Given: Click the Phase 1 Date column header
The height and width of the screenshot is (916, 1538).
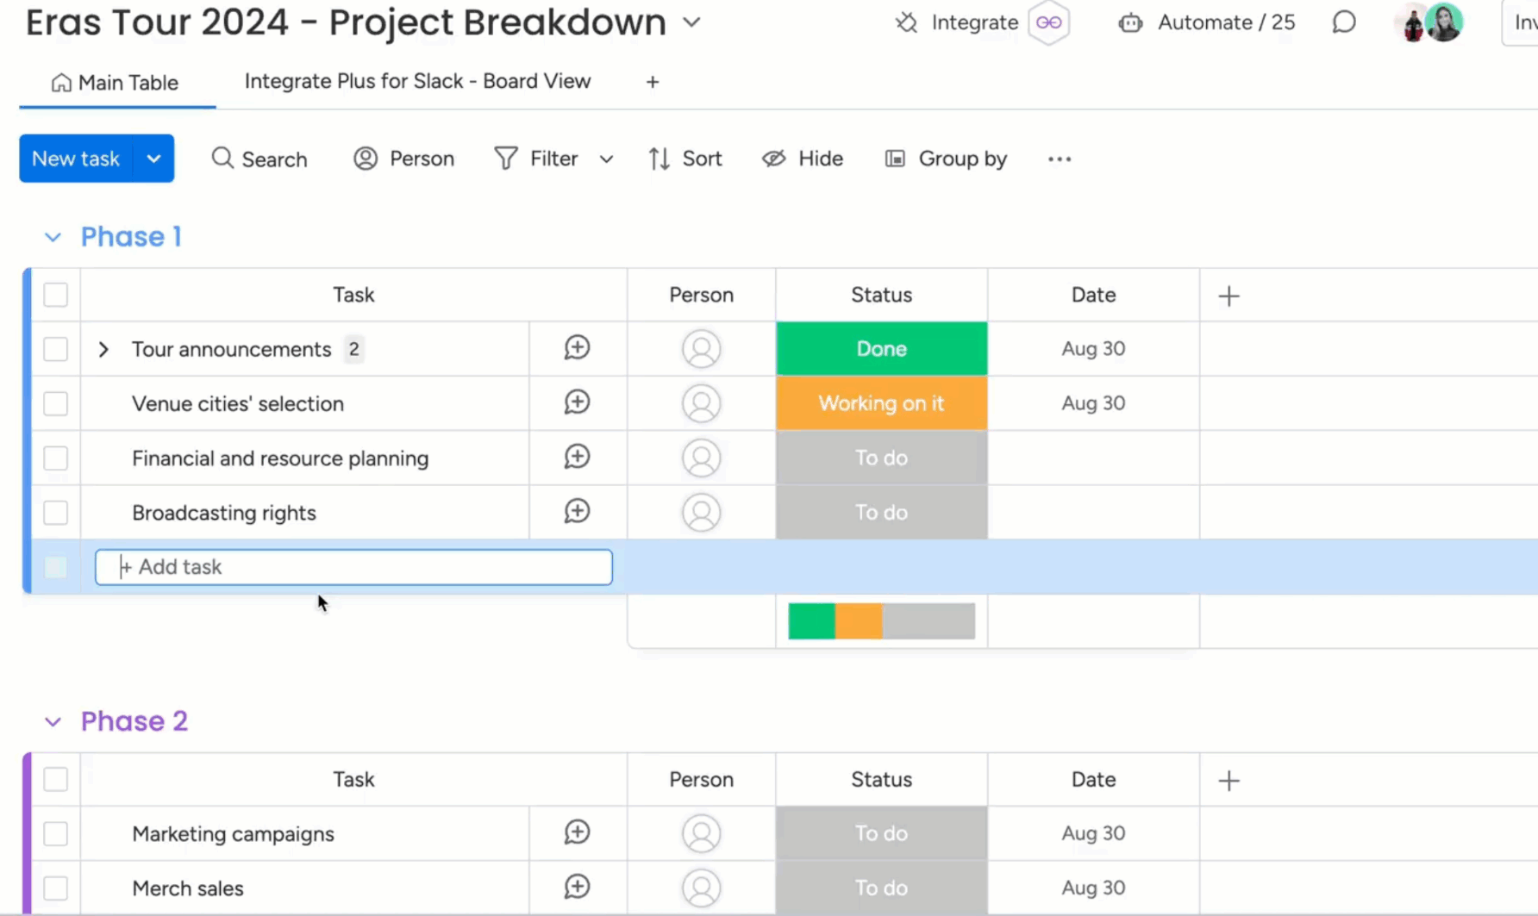Looking at the screenshot, I should click(x=1093, y=295).
